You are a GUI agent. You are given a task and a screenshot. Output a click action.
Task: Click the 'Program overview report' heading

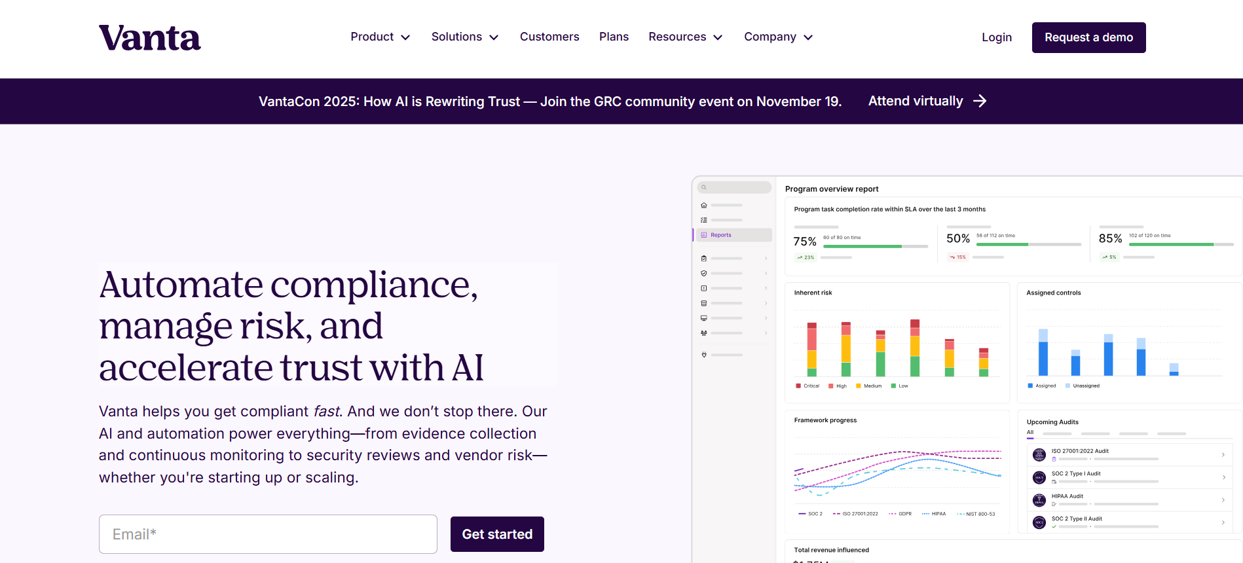click(x=832, y=189)
